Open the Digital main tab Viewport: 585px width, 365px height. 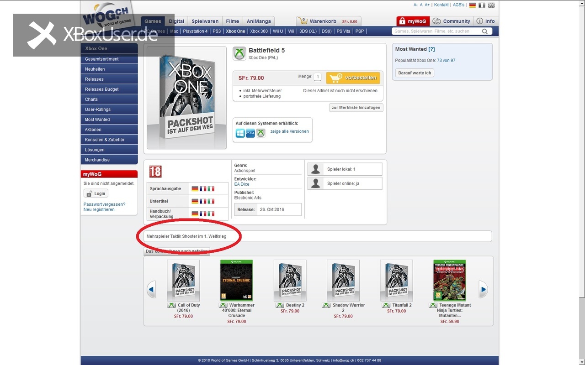tap(176, 21)
